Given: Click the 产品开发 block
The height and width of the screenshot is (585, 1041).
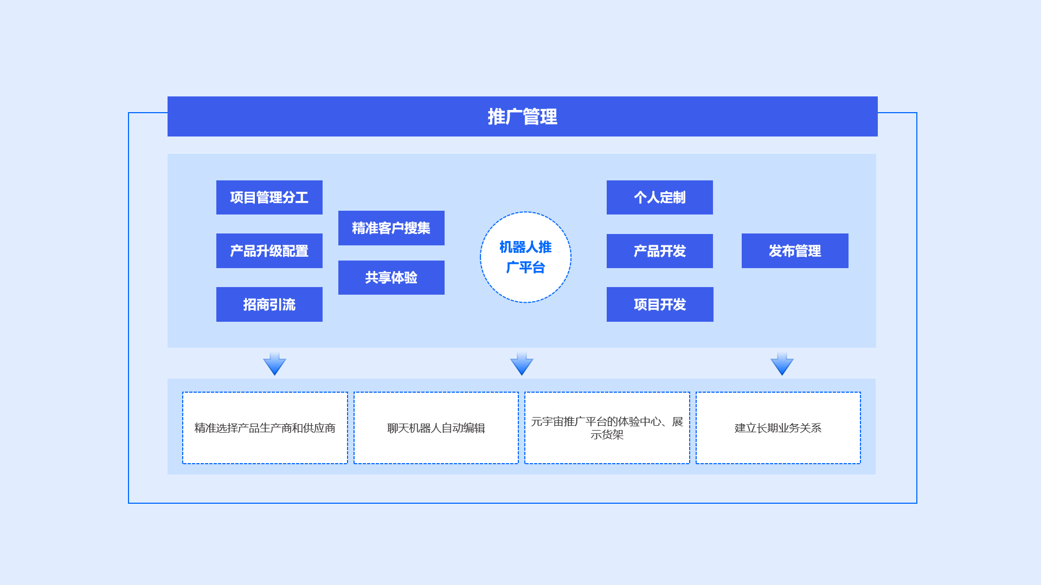Looking at the screenshot, I should 659,251.
